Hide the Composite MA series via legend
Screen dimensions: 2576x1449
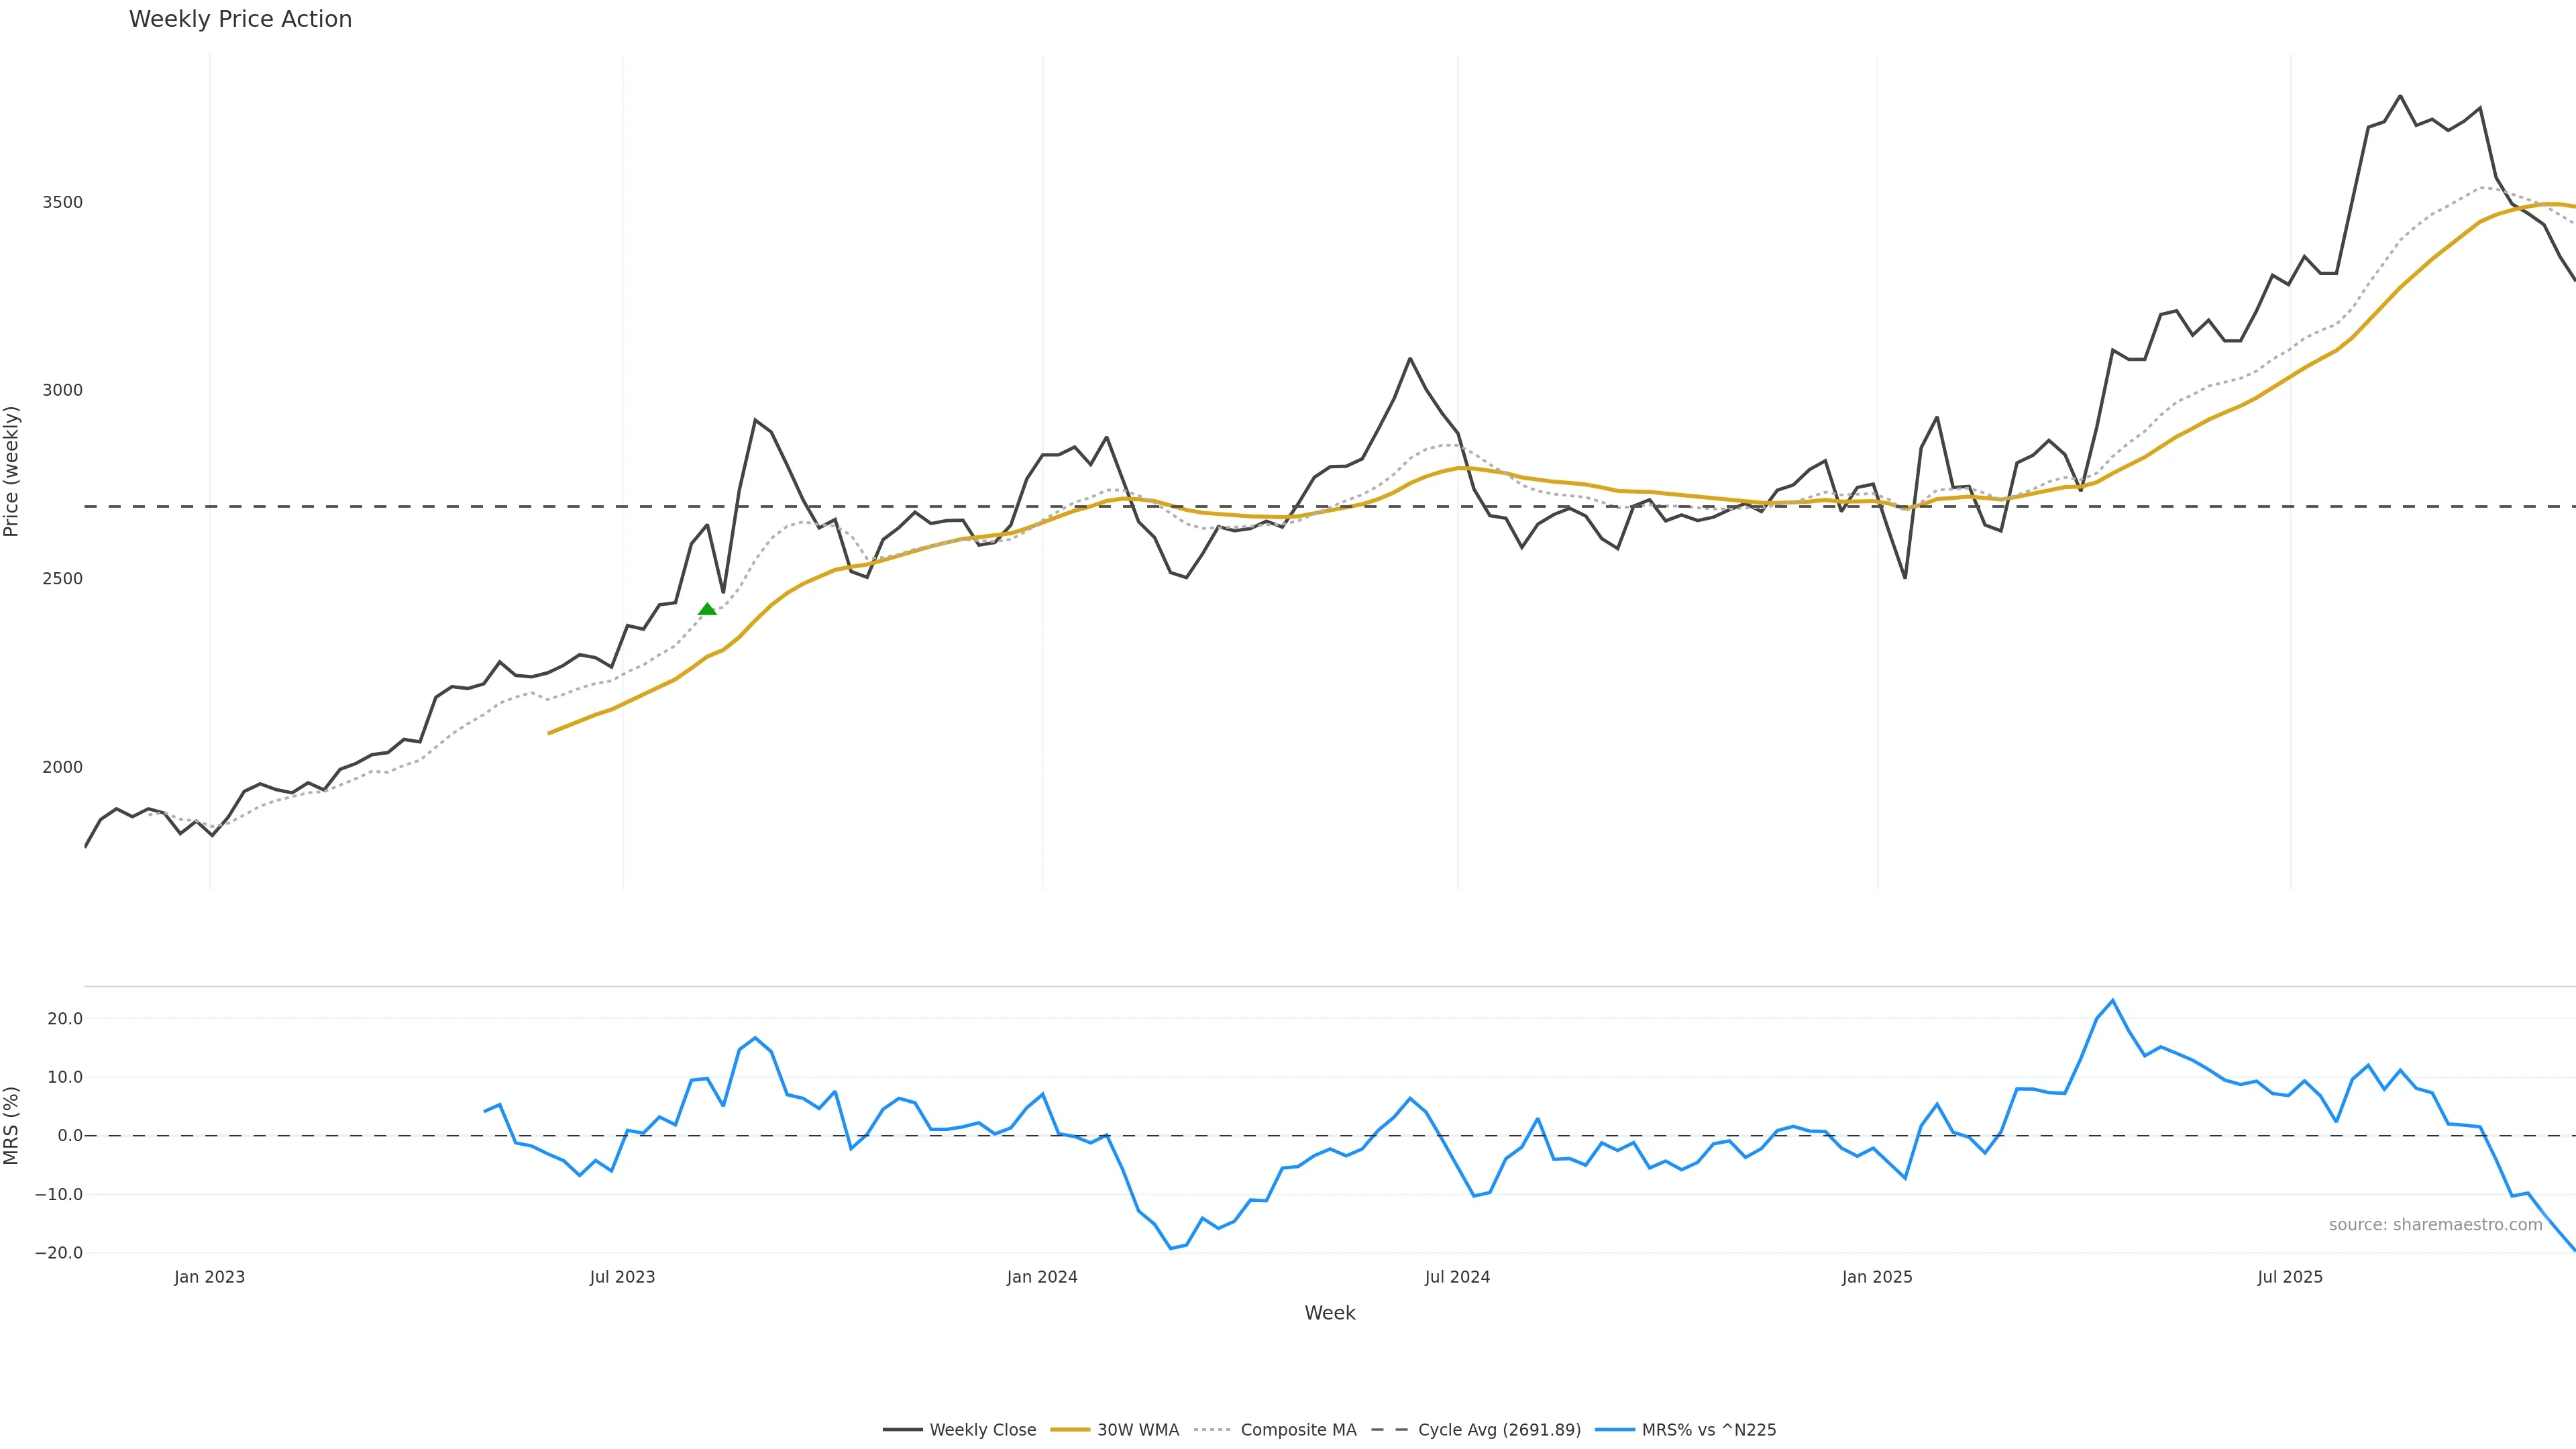1297,1430
